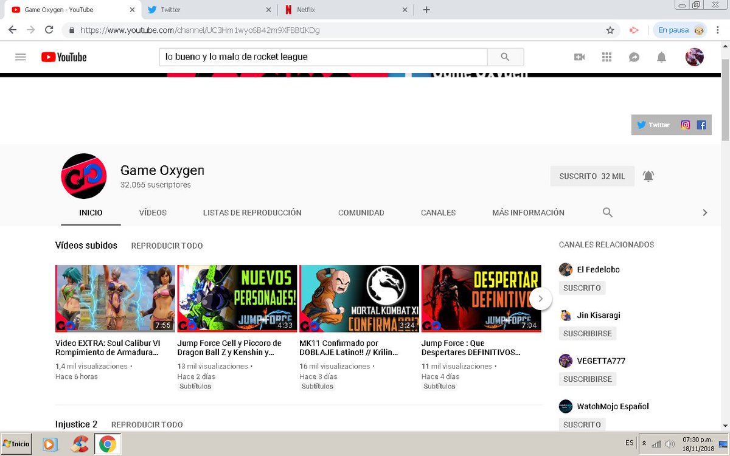This screenshot has width=730, height=456.
Task: Open the Soul Calibur VI video thumbnail
Action: (x=115, y=299)
